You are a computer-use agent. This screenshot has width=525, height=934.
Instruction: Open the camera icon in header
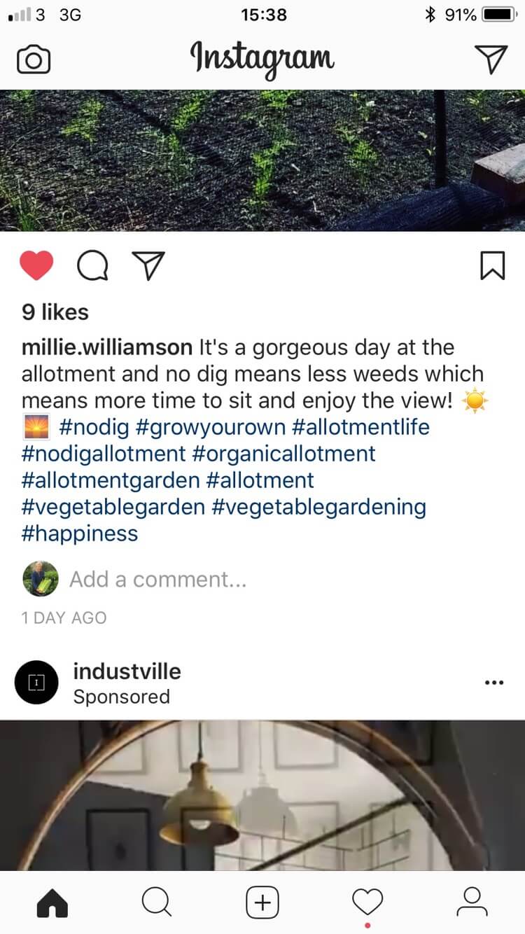[33, 60]
